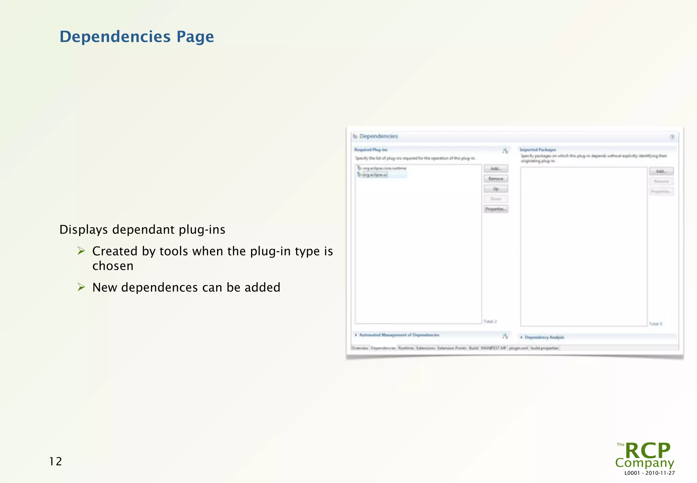
Task: Click the Down button for plug-ins
Action: coord(496,199)
